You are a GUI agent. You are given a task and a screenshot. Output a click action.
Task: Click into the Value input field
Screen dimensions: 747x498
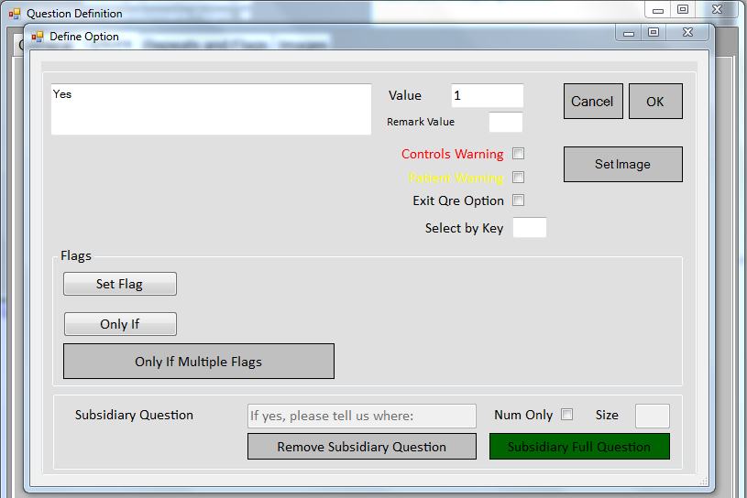click(x=487, y=96)
